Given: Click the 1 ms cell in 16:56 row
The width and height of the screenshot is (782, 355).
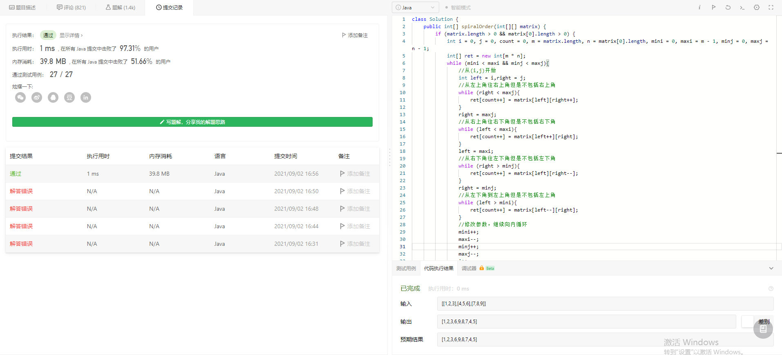Looking at the screenshot, I should point(93,174).
